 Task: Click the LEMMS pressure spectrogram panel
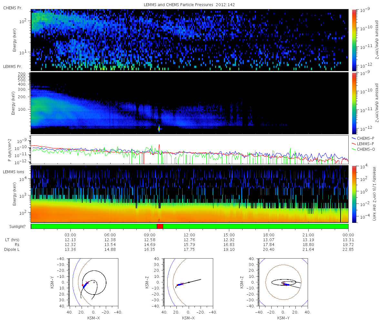click(190, 103)
